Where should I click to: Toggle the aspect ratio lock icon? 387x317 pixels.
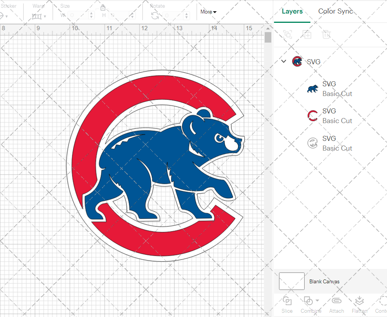click(x=103, y=8)
